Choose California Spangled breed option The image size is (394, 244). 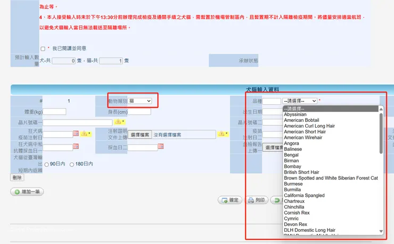click(331, 195)
